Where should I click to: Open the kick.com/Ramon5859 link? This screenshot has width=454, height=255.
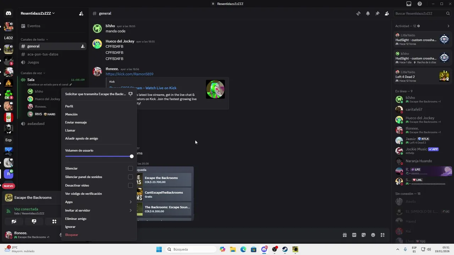(x=129, y=74)
